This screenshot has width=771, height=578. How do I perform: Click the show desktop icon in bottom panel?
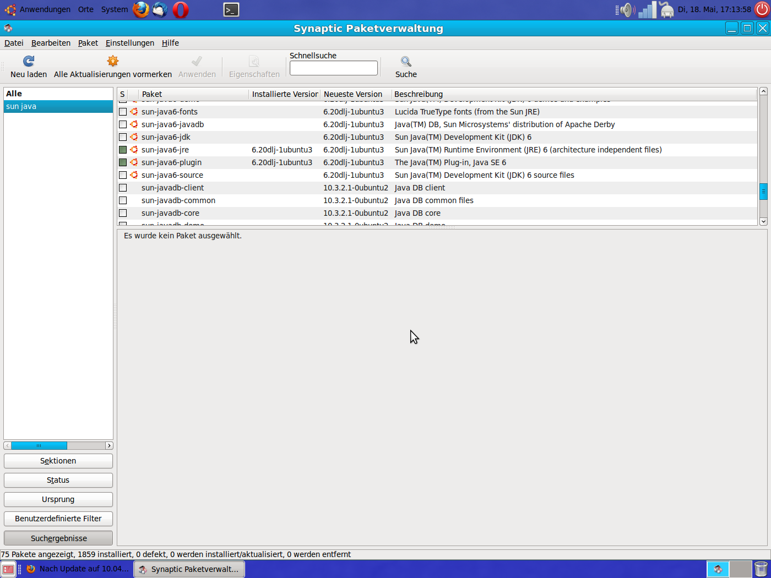(8, 569)
